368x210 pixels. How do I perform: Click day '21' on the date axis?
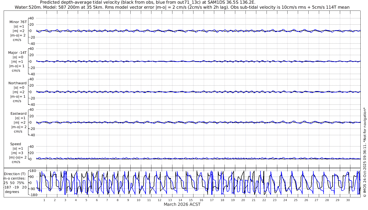coord(254,200)
